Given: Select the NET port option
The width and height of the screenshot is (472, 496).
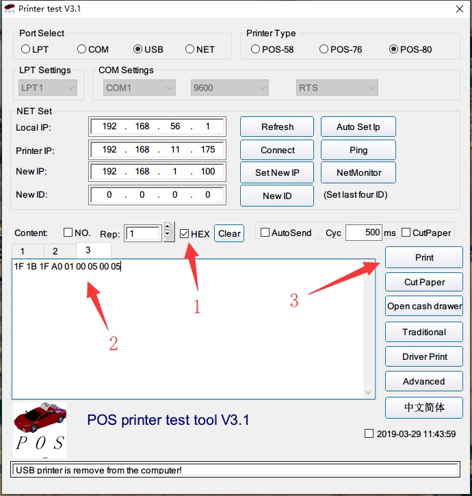Looking at the screenshot, I should (x=190, y=49).
